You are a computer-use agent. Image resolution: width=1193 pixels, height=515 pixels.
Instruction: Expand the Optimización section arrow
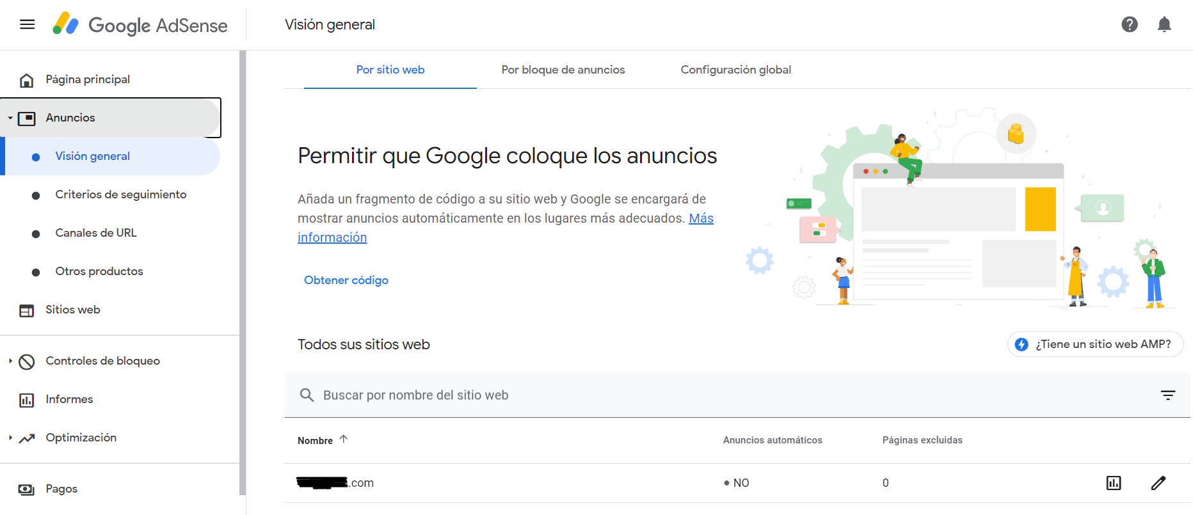[x=10, y=438]
